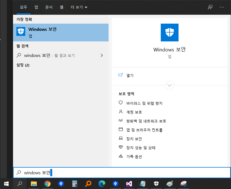The image size is (231, 189).
Task: Click the large Windows 보안 shield tile
Action: [x=170, y=33]
